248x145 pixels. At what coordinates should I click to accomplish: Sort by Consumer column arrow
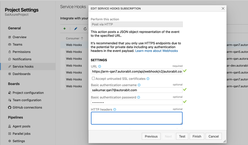pyautogui.click(x=82, y=38)
